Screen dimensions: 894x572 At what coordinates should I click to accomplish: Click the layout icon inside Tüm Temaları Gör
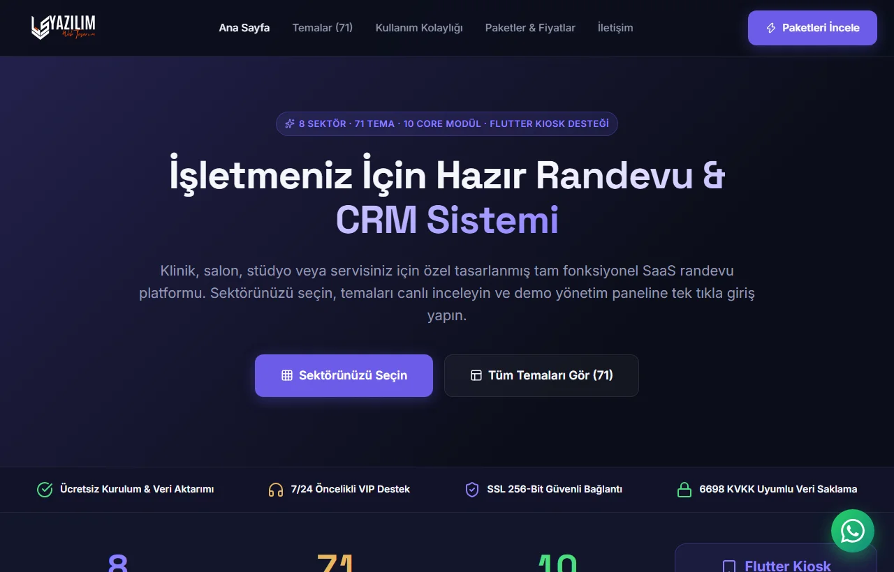pyautogui.click(x=476, y=375)
